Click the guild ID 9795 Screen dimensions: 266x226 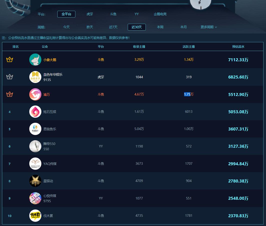click(47, 201)
